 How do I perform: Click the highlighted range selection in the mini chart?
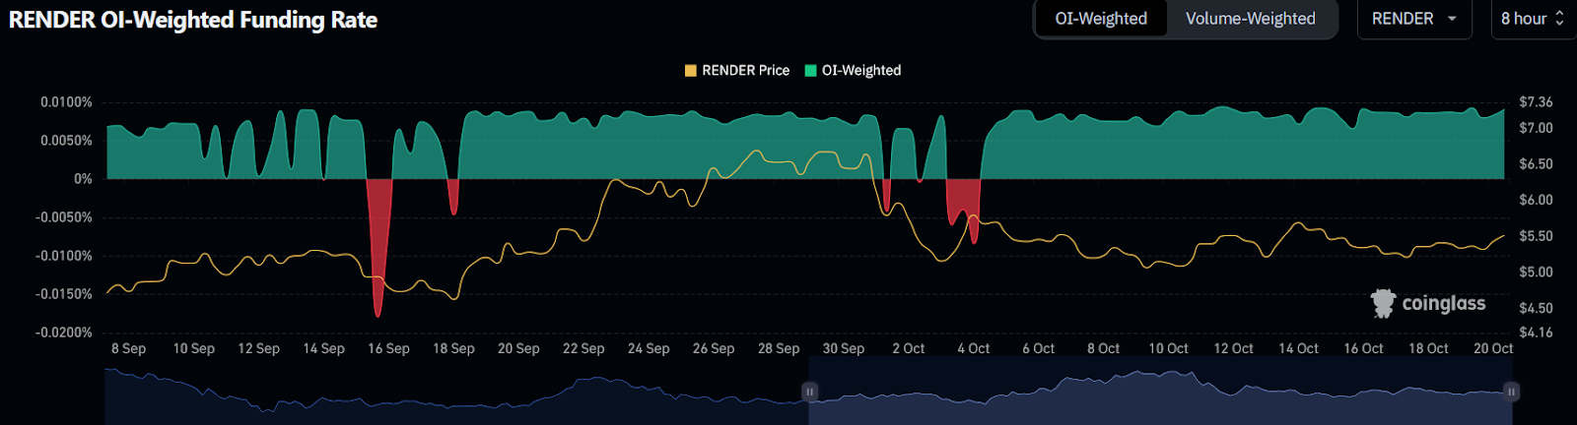point(1160,392)
